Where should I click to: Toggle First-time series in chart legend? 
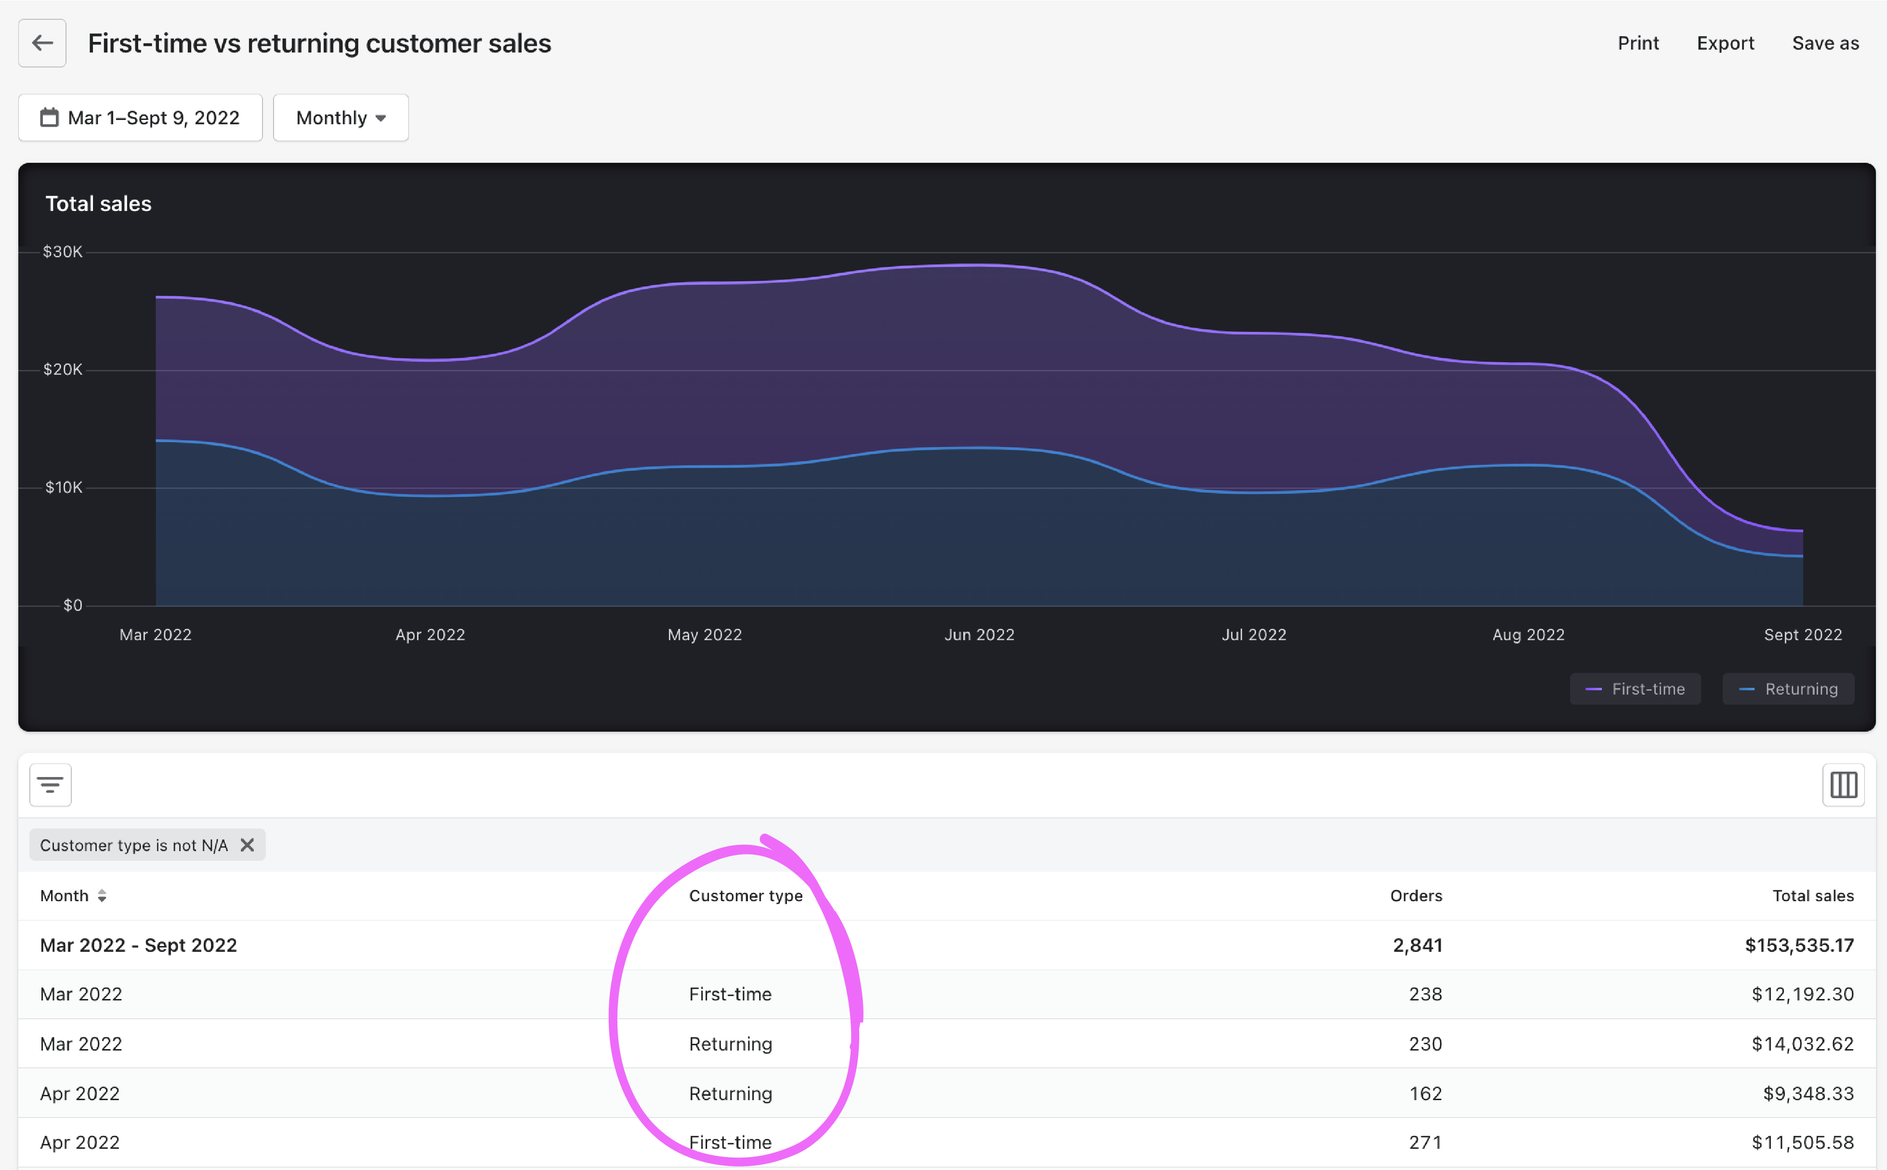point(1635,689)
